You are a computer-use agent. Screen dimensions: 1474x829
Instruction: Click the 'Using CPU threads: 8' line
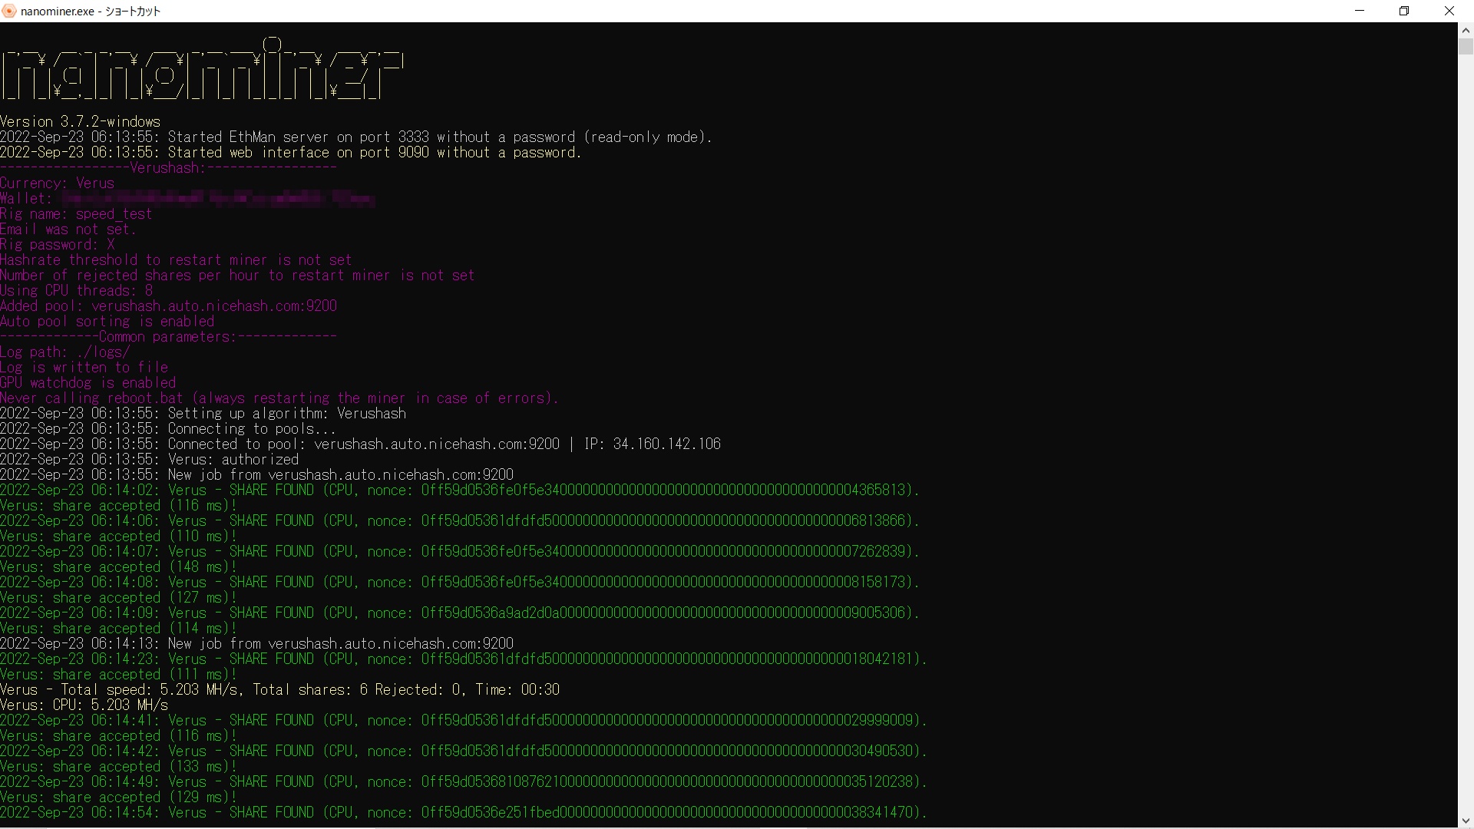(x=76, y=291)
